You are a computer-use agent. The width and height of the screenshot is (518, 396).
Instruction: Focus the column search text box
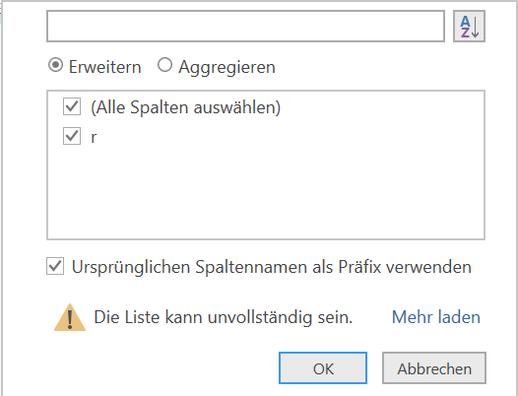point(245,27)
